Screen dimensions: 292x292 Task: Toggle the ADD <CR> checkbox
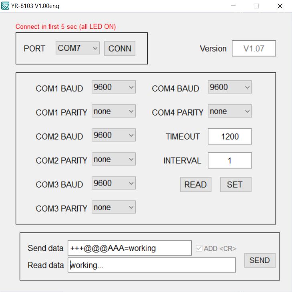(x=199, y=248)
